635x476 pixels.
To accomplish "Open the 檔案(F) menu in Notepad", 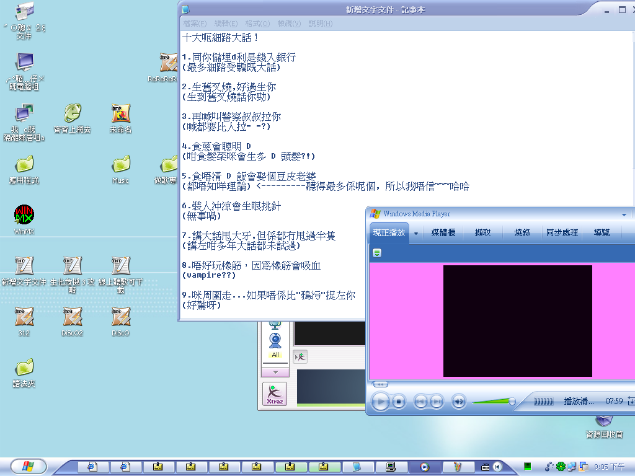I will point(195,24).
